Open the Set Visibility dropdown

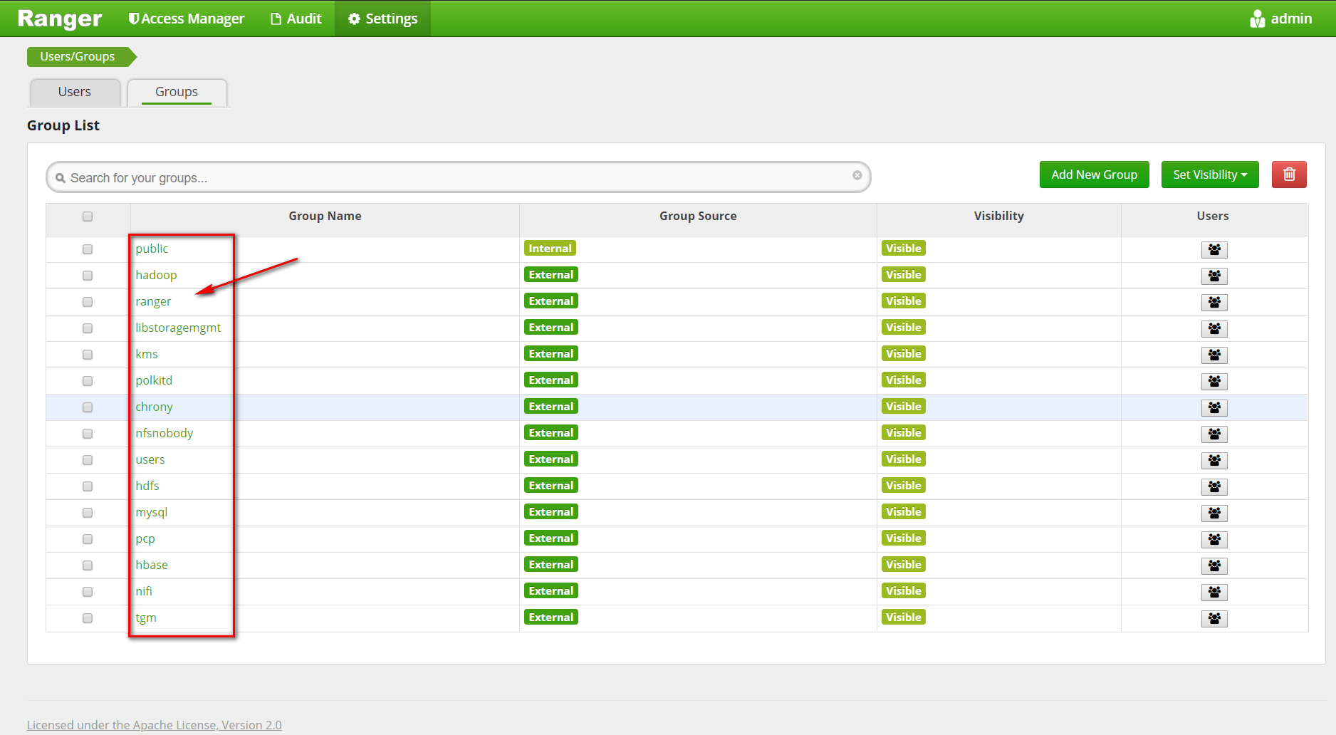pos(1209,174)
